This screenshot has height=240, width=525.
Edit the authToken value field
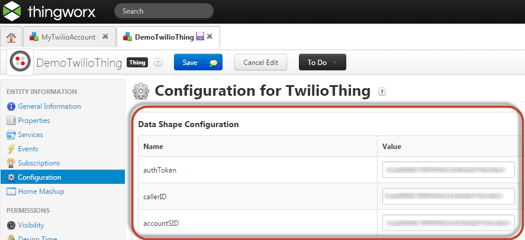(448, 170)
